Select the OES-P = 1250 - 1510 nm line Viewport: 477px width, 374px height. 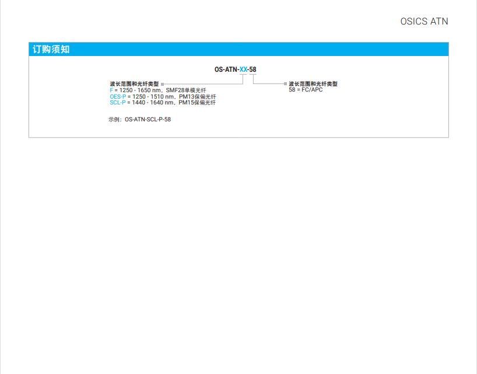click(x=163, y=96)
